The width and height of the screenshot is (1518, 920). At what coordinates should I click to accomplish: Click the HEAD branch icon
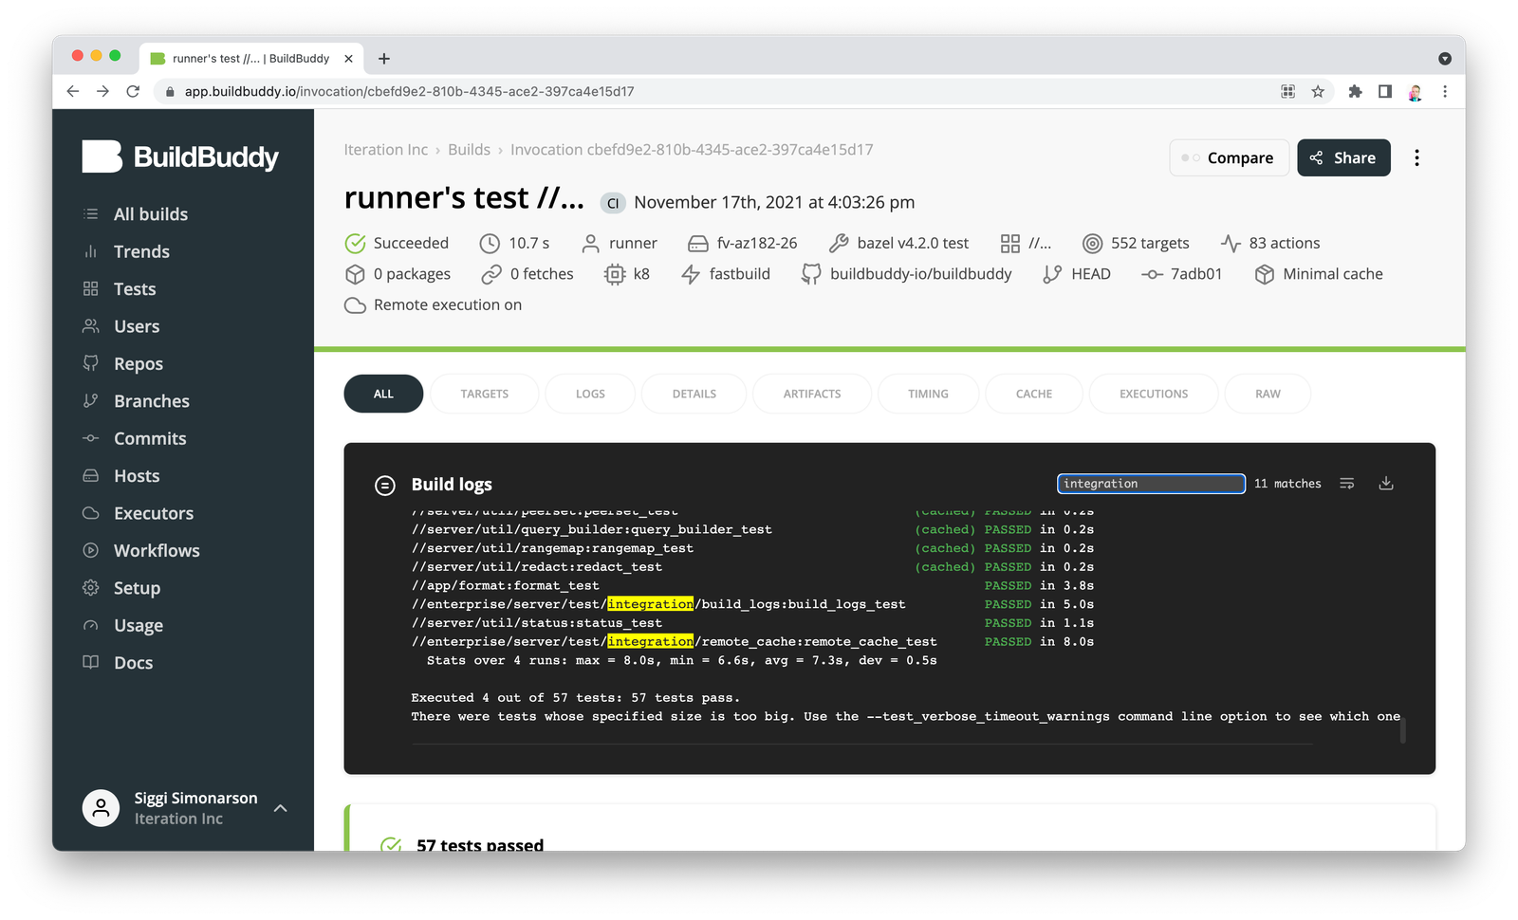click(1052, 275)
